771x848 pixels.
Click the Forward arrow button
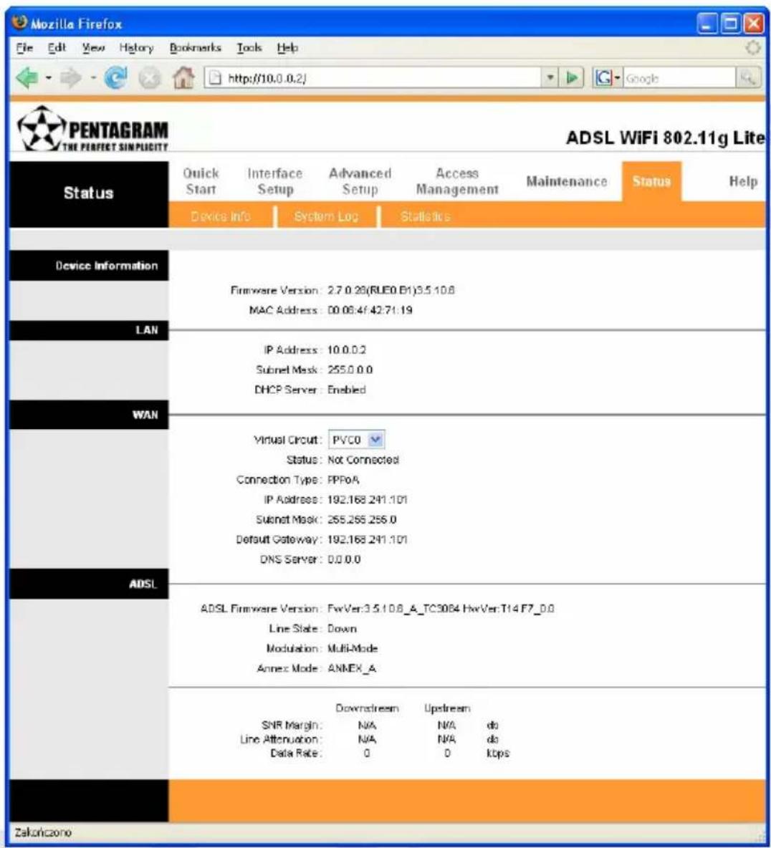pos(70,78)
